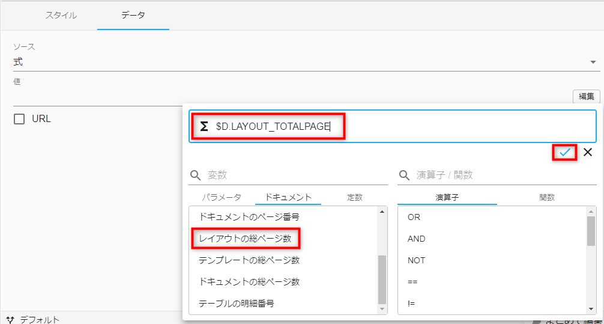The width and height of the screenshot is (604, 324).
Task: Choose the AND operator
Action: tap(416, 239)
